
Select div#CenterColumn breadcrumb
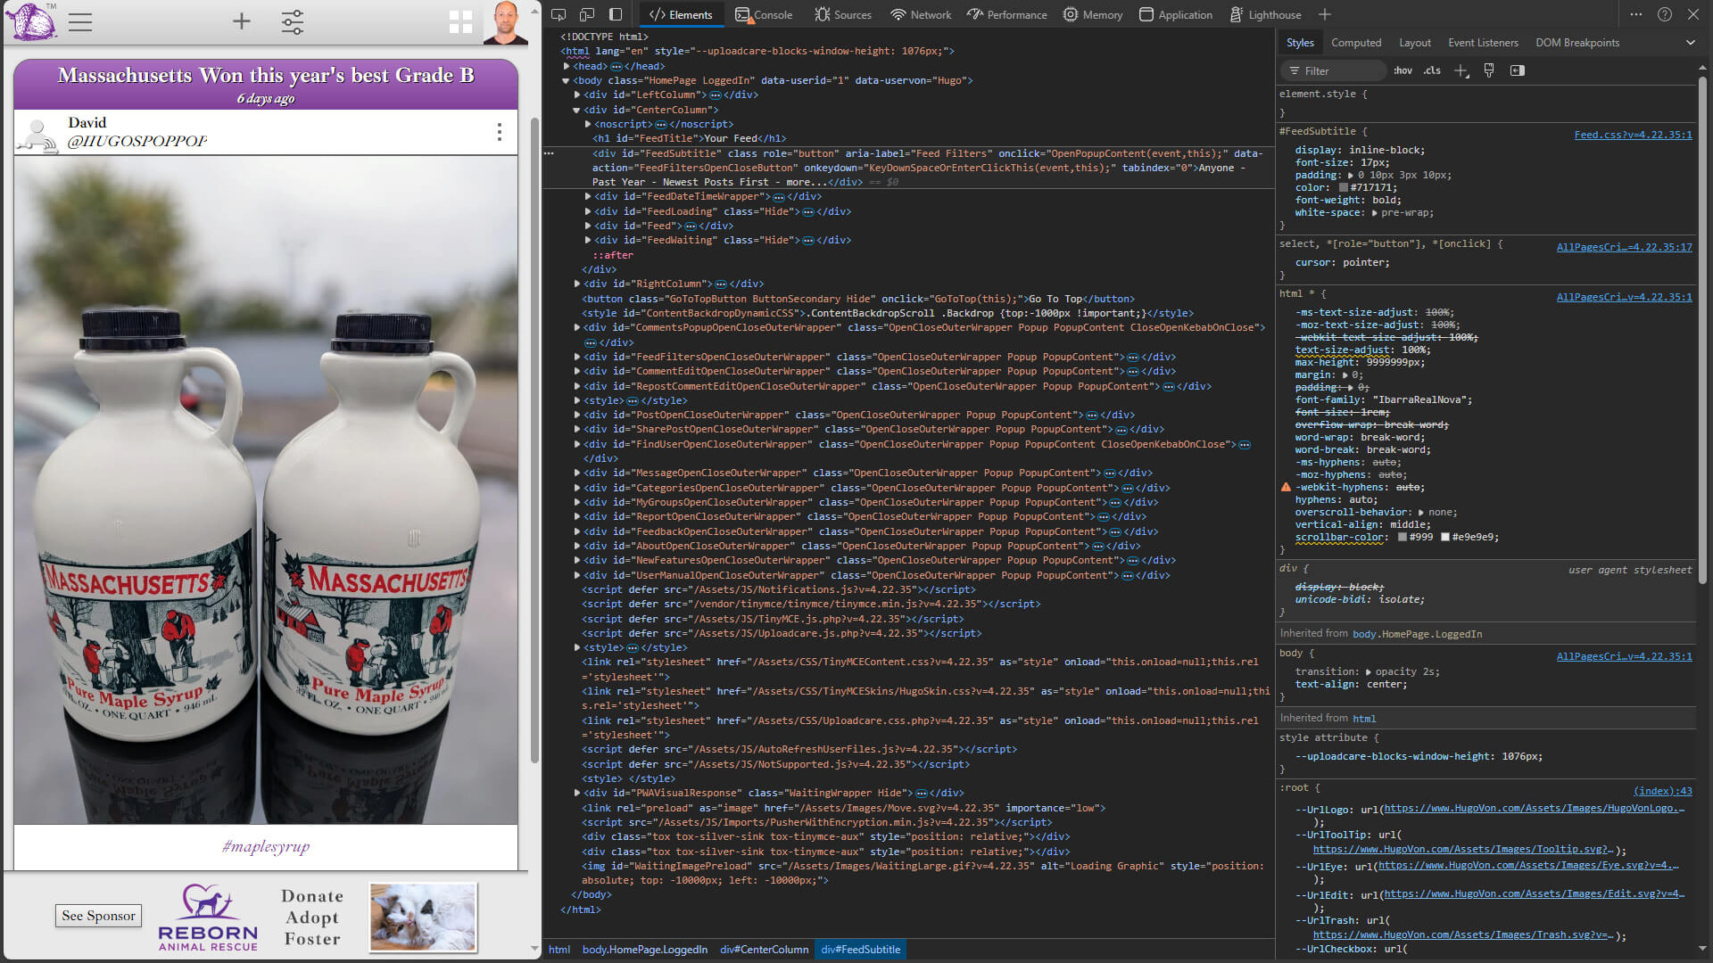765,950
